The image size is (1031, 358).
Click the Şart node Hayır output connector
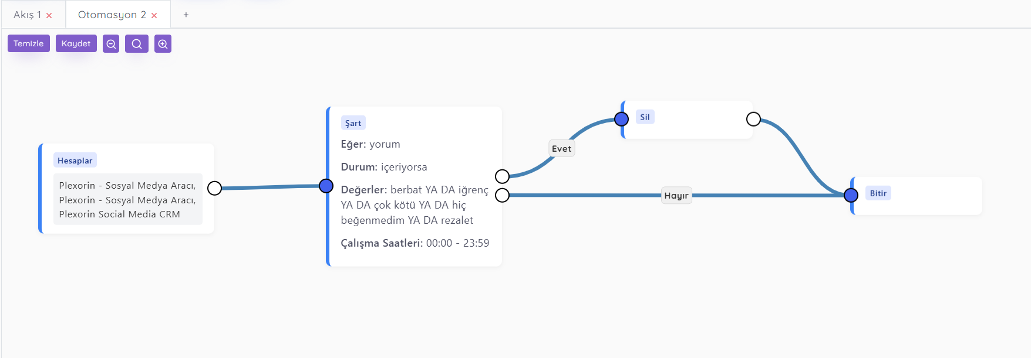[502, 195]
